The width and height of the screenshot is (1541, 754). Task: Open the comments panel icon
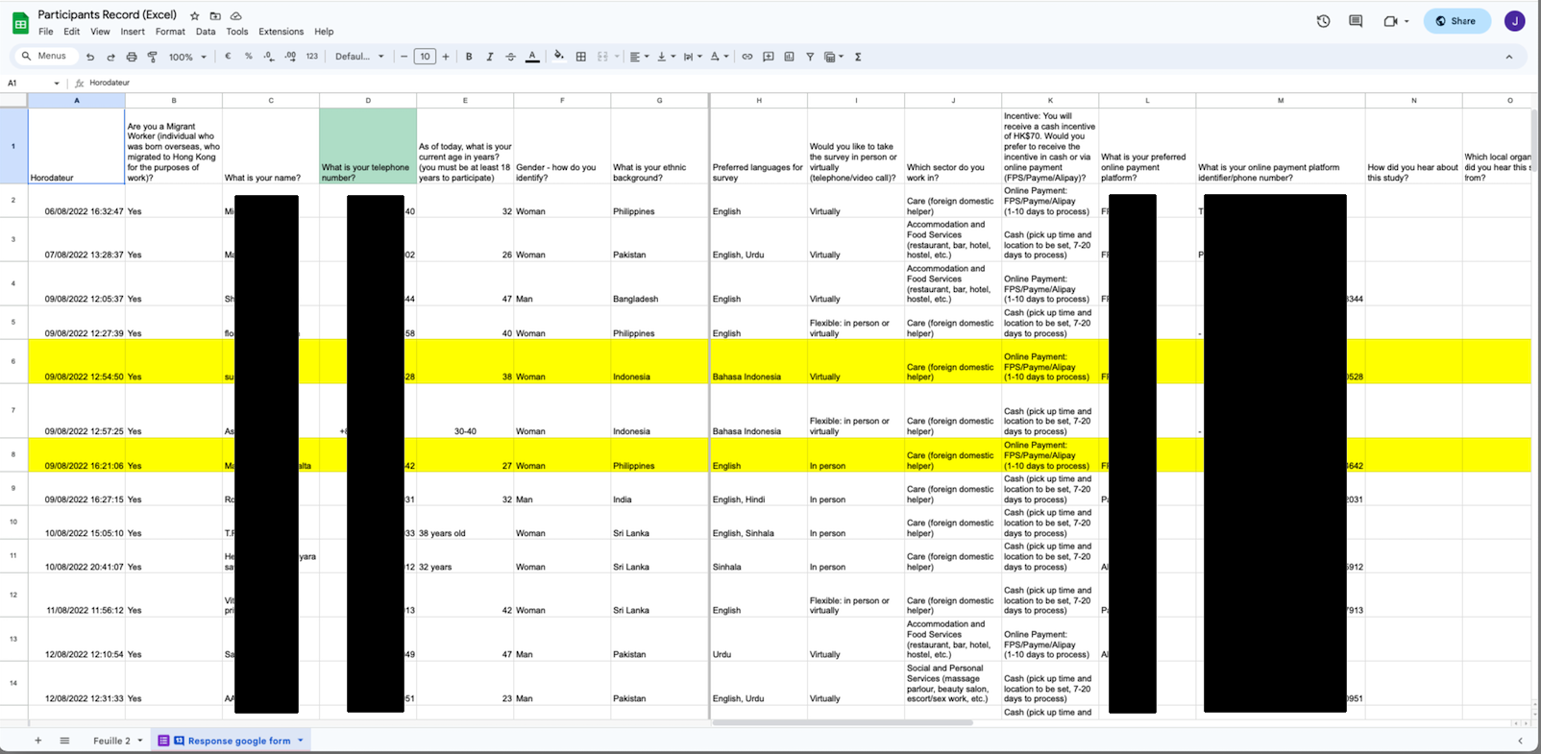(x=1356, y=21)
